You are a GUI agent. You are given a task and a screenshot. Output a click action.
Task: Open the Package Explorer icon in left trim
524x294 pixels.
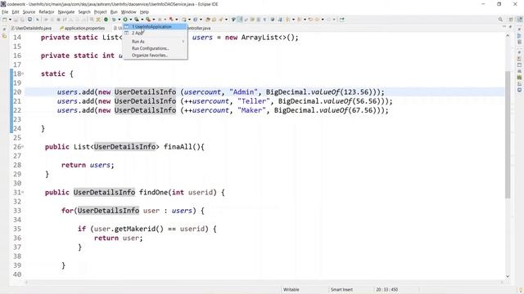(4, 36)
